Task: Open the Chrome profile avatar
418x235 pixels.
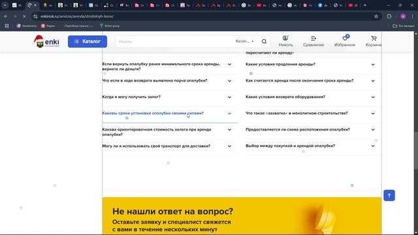Action: point(403,16)
